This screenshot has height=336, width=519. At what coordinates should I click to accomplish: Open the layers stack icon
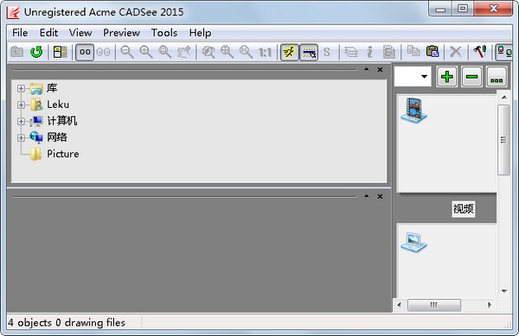point(351,52)
